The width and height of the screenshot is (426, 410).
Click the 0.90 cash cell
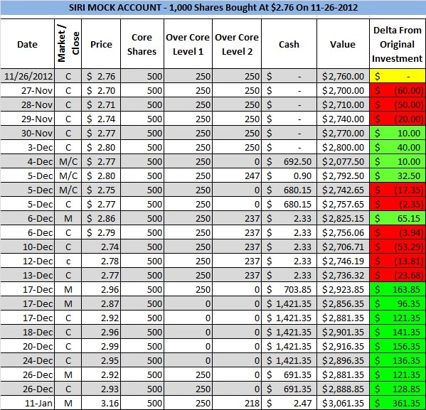(x=289, y=176)
